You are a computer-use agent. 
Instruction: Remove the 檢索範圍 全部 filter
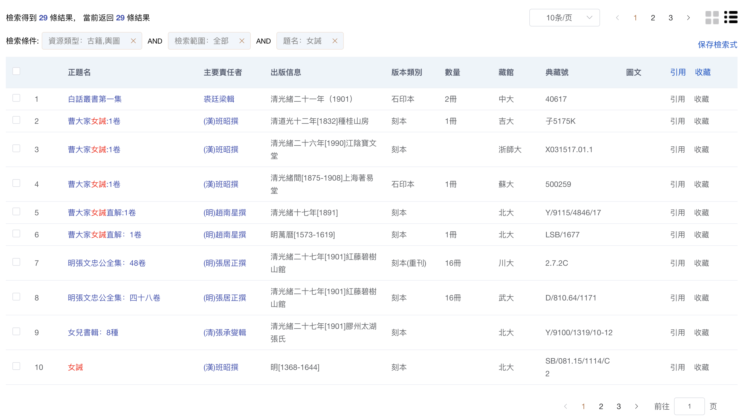[x=242, y=41]
